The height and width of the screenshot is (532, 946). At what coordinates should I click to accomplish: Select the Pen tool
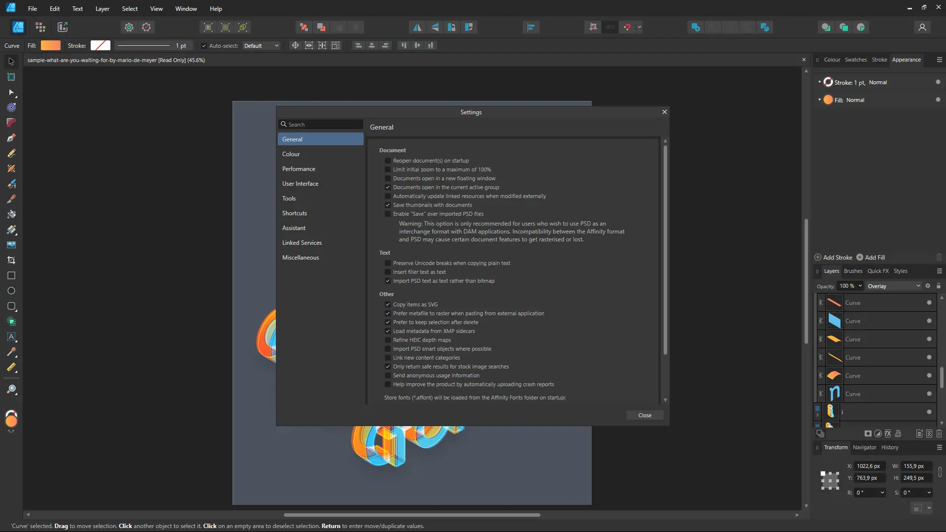[11, 138]
